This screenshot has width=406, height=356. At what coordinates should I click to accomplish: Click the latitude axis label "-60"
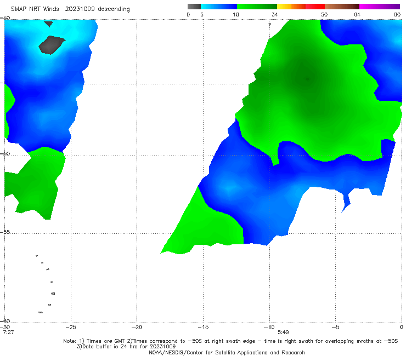[x=5, y=321]
